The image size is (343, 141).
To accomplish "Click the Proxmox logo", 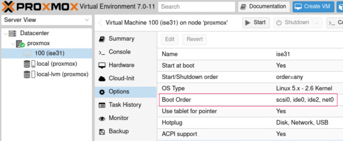I will point(40,7).
